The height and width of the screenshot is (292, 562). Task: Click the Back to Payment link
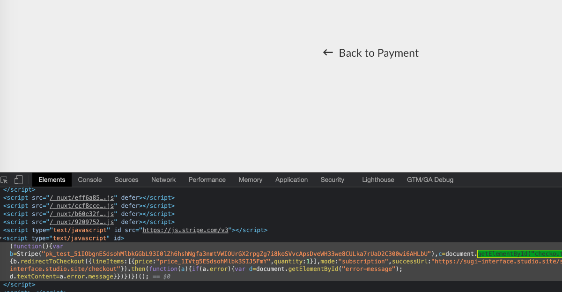click(x=371, y=53)
